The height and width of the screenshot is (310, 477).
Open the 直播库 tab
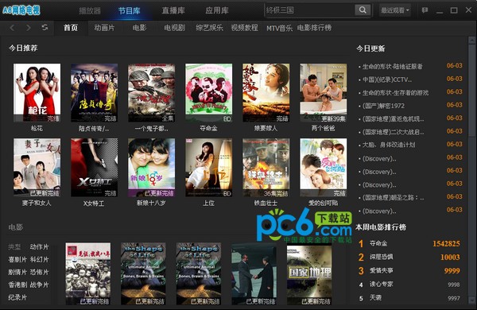(x=173, y=10)
